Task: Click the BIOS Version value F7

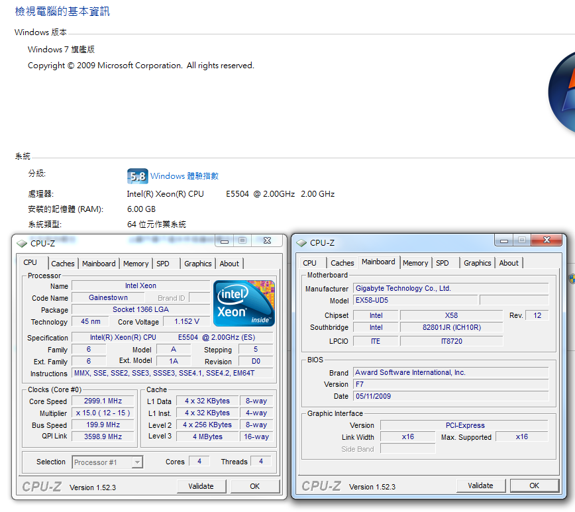Action: (450, 384)
